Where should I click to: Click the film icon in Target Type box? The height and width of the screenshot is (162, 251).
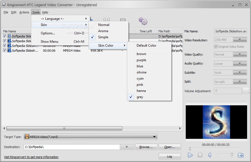(x=27, y=137)
